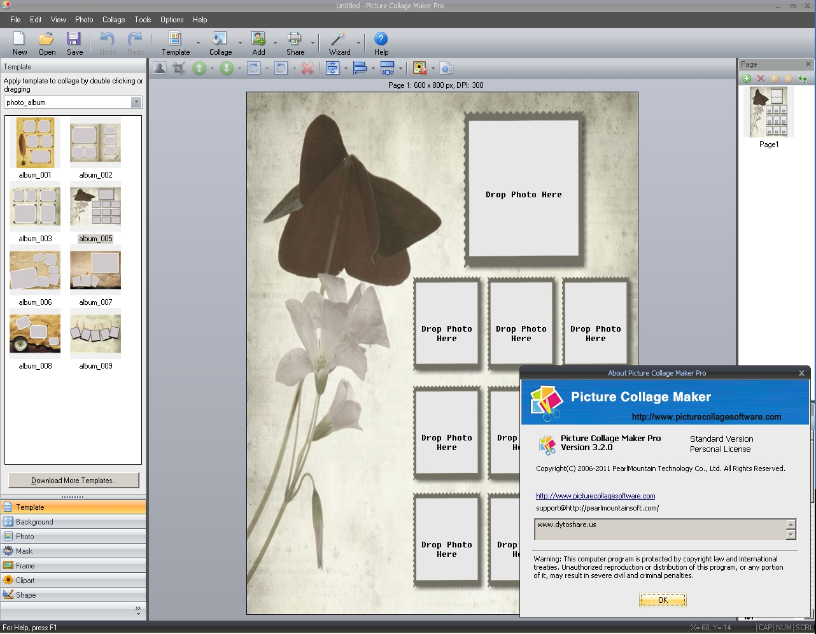Click the Share toolbar icon
The width and height of the screenshot is (816, 634).
click(293, 43)
